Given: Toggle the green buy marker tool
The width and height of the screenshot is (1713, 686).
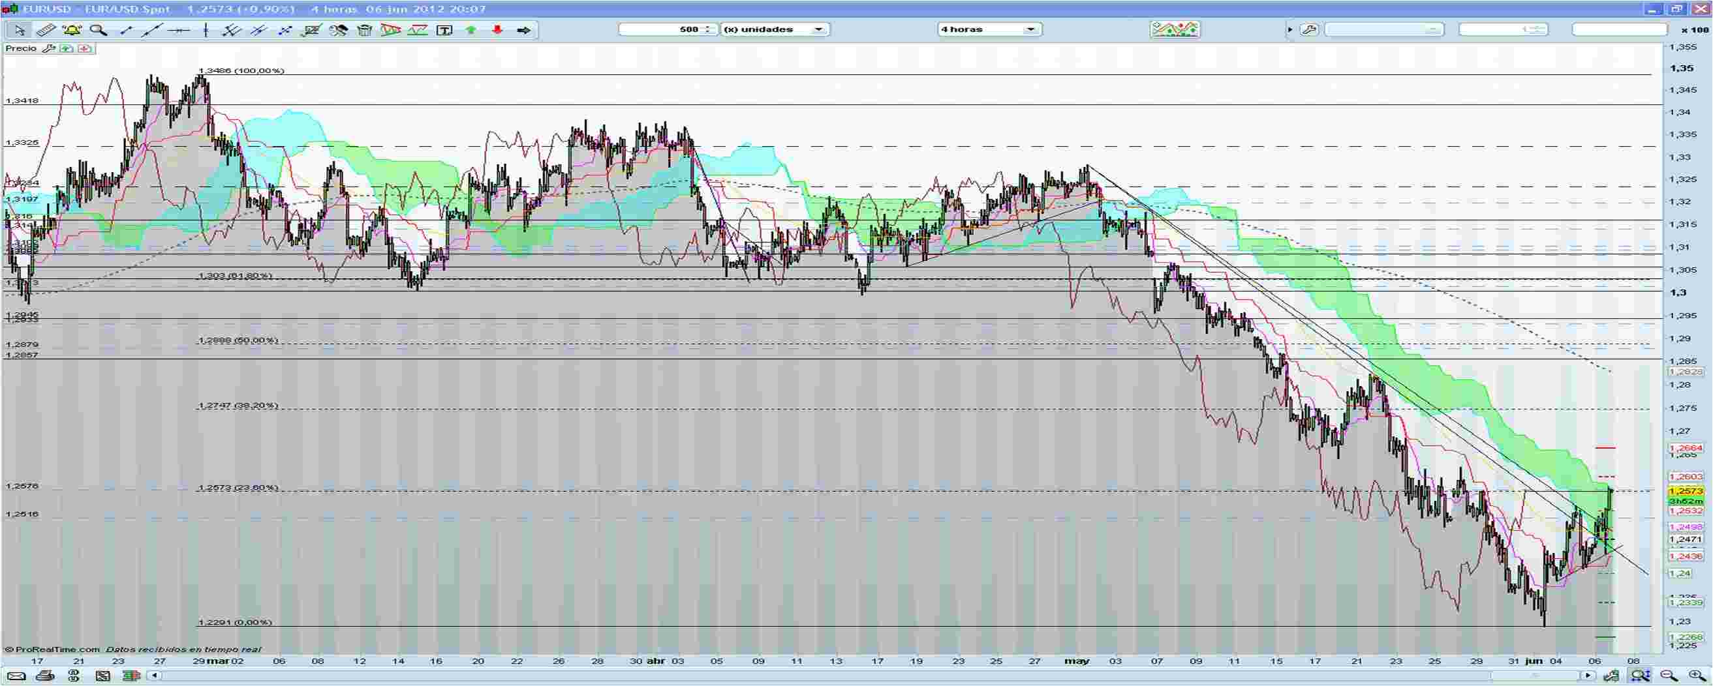Looking at the screenshot, I should (x=471, y=29).
